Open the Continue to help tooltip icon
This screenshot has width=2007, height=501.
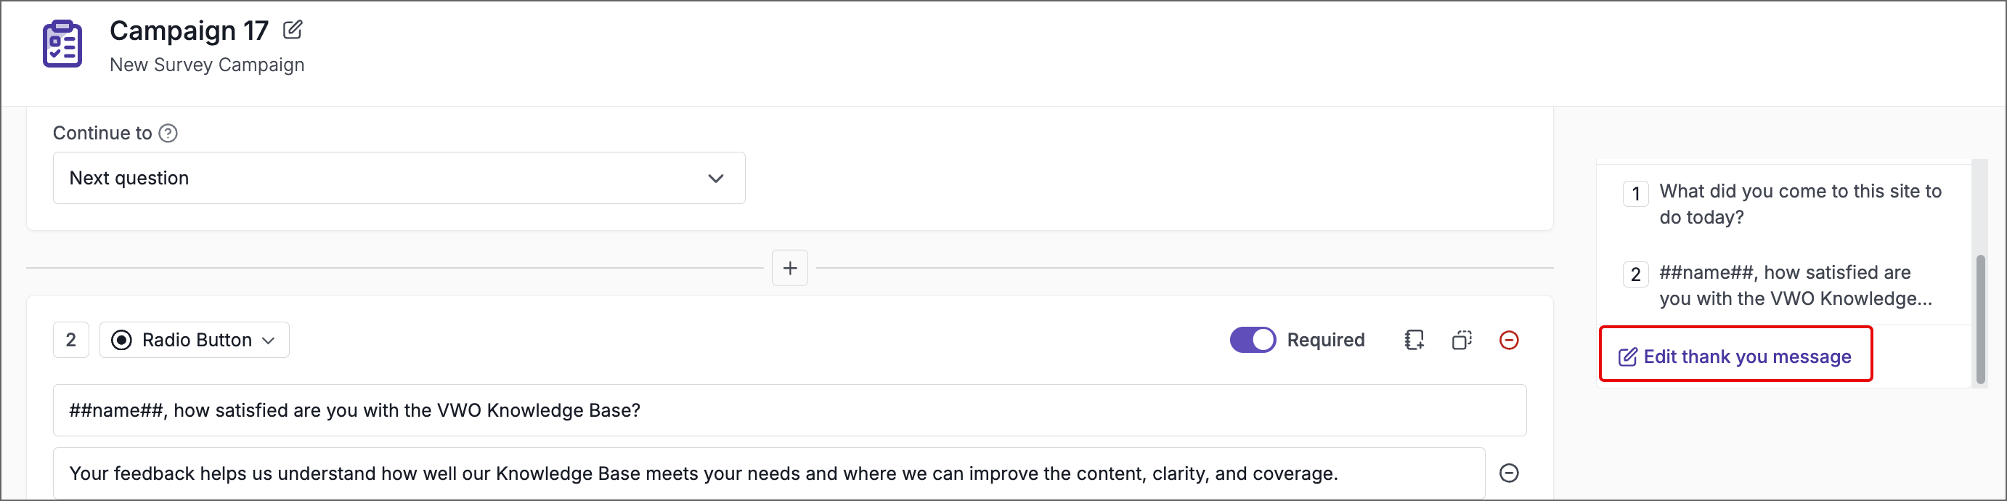click(169, 133)
